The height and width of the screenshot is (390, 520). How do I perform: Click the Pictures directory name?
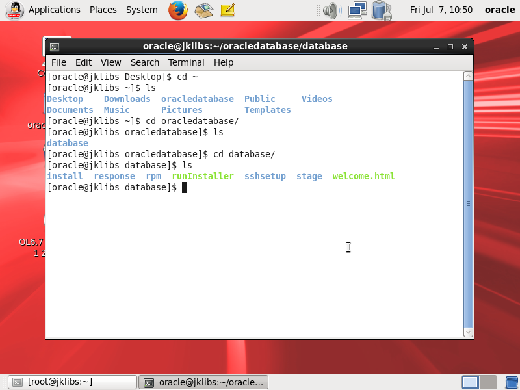click(182, 110)
